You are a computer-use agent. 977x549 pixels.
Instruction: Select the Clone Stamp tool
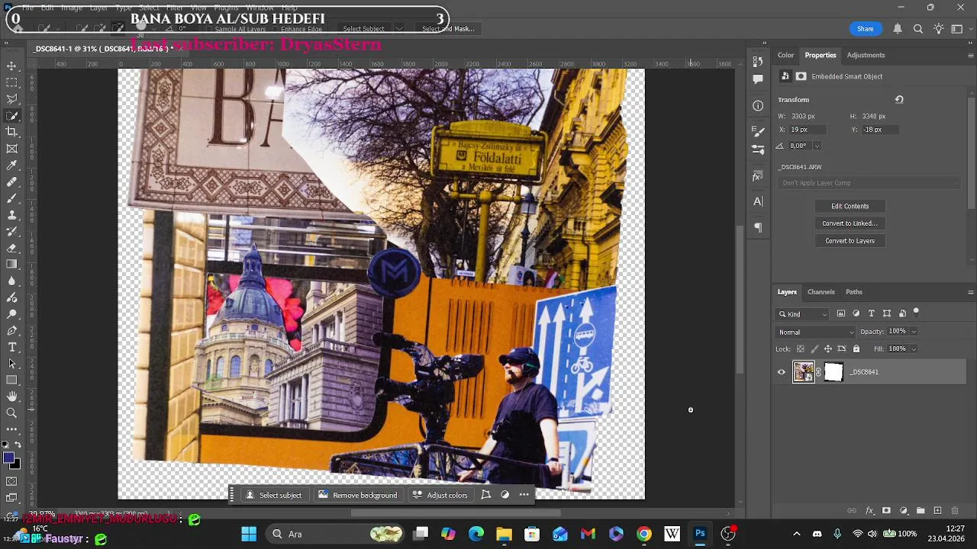click(x=11, y=215)
